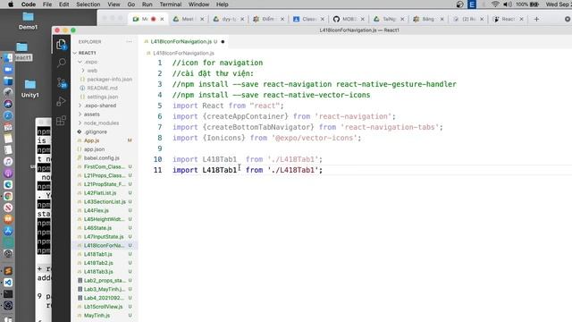Open Source Control view in activity bar
The image size is (572, 322).
click(x=62, y=83)
